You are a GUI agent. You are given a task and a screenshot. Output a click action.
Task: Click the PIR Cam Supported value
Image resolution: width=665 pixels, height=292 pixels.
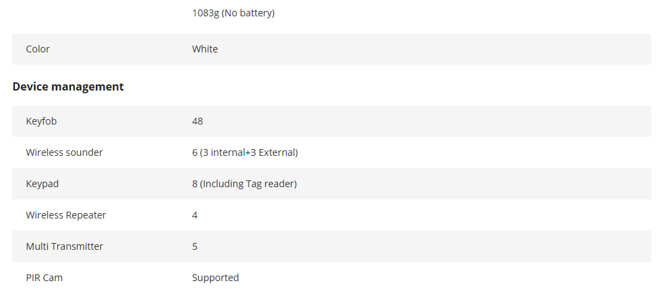(215, 278)
